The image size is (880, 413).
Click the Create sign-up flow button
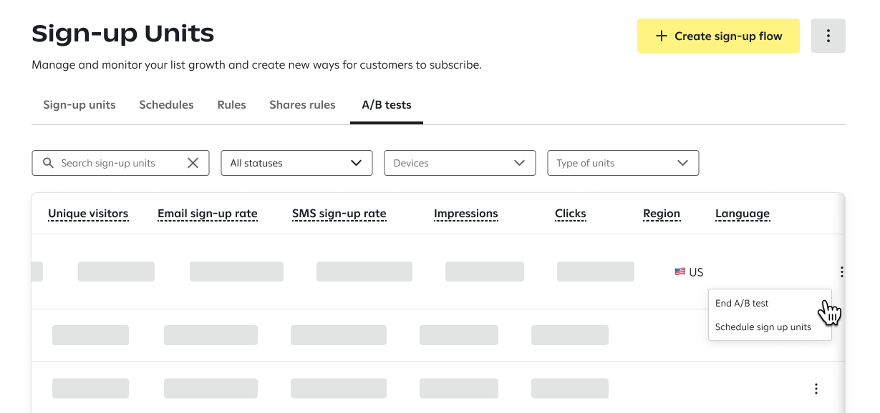pyautogui.click(x=718, y=35)
